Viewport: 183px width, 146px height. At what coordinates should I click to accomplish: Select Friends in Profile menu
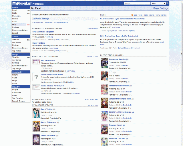15,19
